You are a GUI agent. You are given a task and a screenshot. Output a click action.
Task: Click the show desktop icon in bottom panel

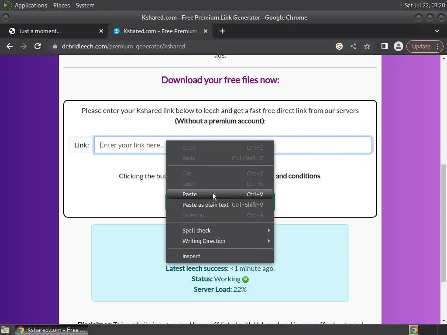[x=5, y=330]
